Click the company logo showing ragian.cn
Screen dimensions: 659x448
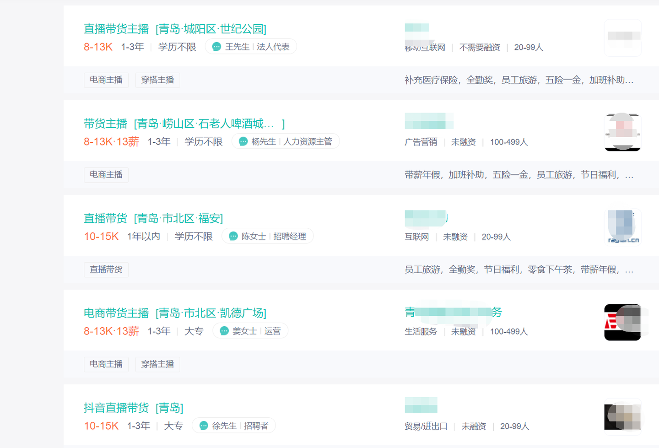(x=622, y=227)
